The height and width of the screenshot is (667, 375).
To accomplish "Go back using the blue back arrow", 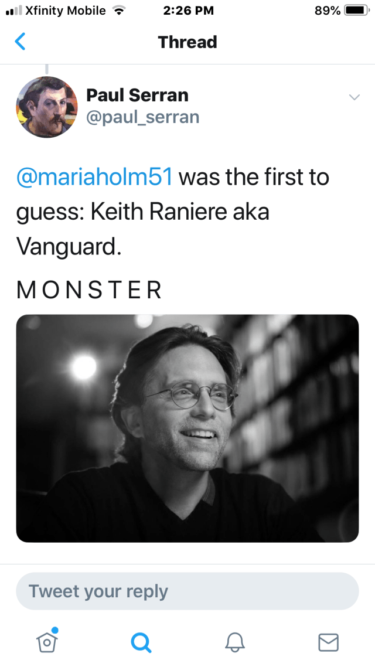I will click(21, 42).
